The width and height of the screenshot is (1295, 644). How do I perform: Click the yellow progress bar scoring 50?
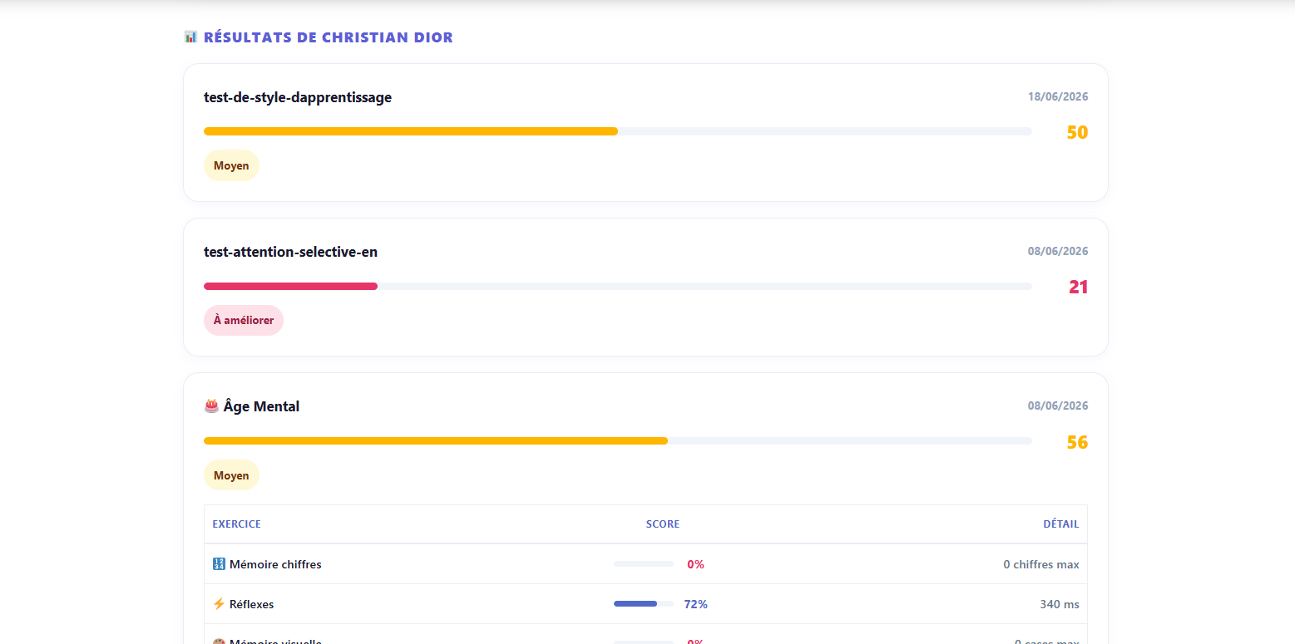pos(617,131)
